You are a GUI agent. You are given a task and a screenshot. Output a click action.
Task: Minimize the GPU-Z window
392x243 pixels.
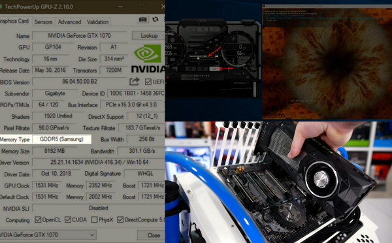click(x=120, y=7)
